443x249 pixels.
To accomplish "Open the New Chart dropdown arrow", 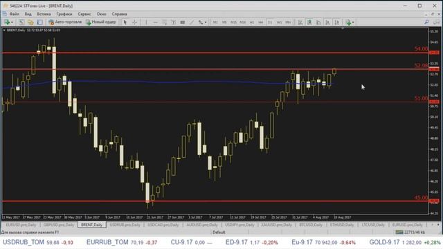I will click(12, 22).
